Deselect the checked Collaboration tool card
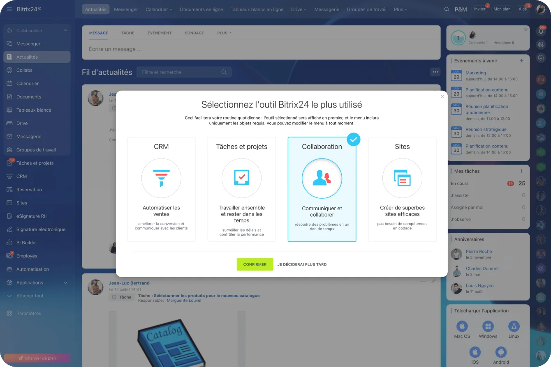The image size is (551, 367). click(322, 189)
